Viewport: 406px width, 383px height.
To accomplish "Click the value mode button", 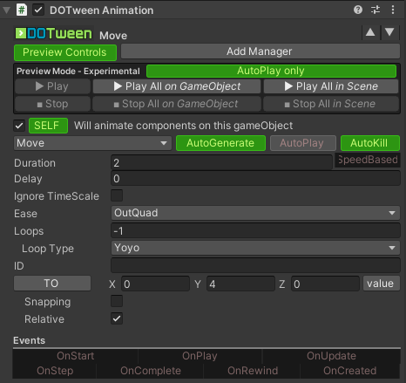I will click(382, 284).
